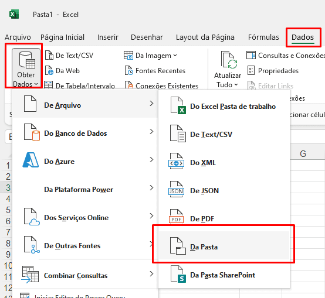Screen dimensions: 325x298
Task: Click the Combinar Consultas tables icon
Action: coord(30,274)
